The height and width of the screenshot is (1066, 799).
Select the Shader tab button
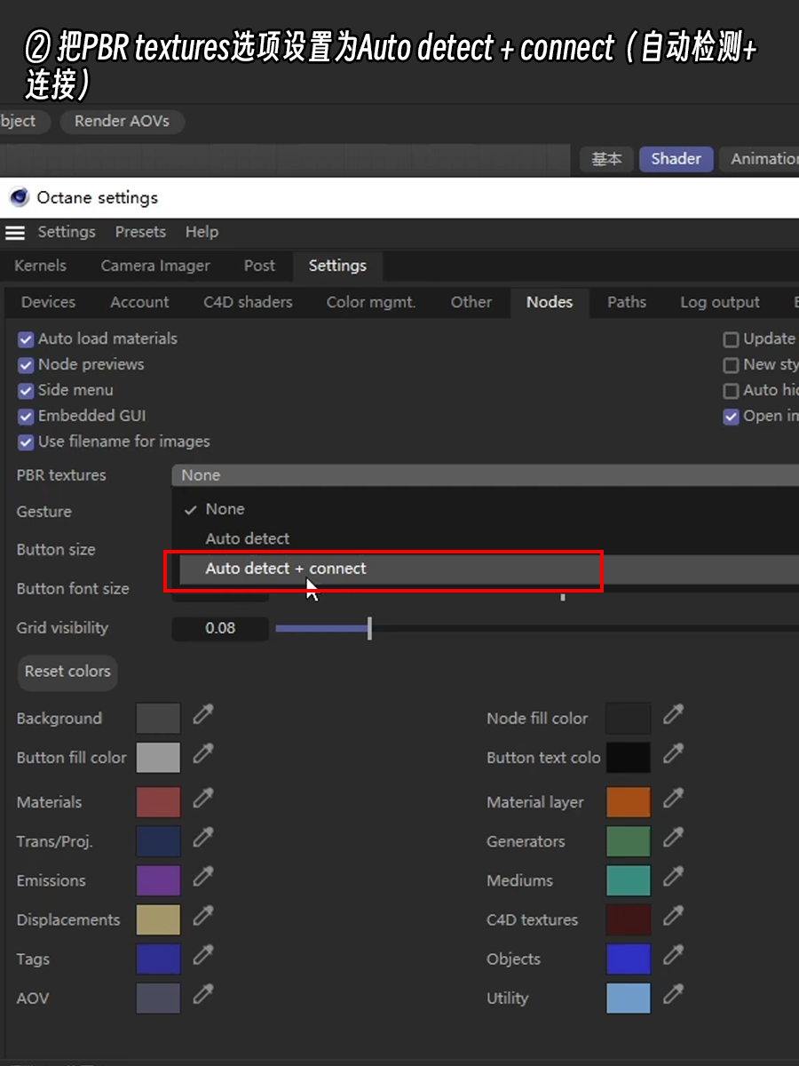coord(676,159)
